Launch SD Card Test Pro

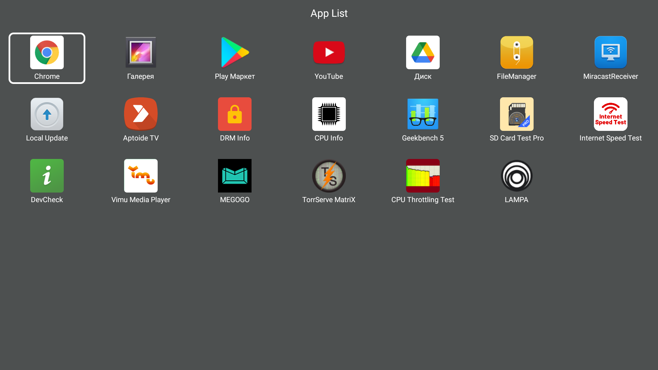(516, 114)
